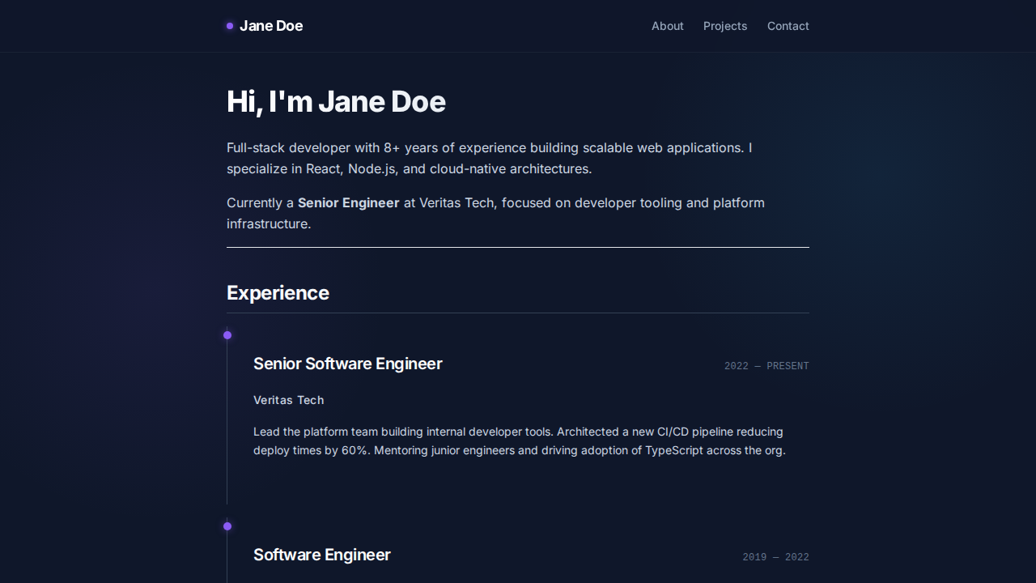
Task: Click the Veritas Tech company name
Action: click(288, 400)
